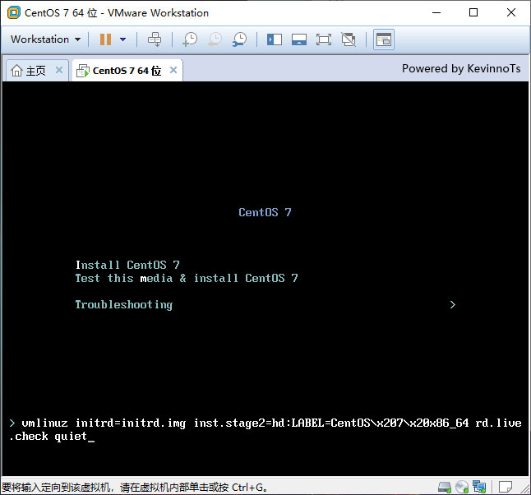This screenshot has height=495, width=531.
Task: Send Ctrl+Alt+Del to the virtual machine
Action: pyautogui.click(x=155, y=39)
